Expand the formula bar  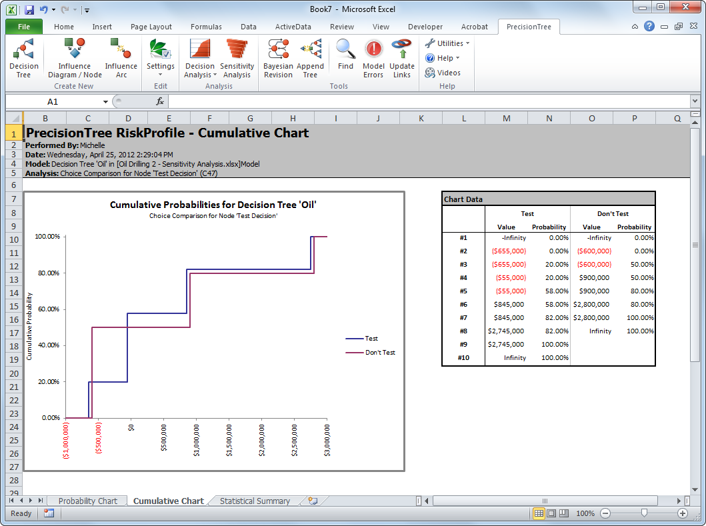[695, 101]
